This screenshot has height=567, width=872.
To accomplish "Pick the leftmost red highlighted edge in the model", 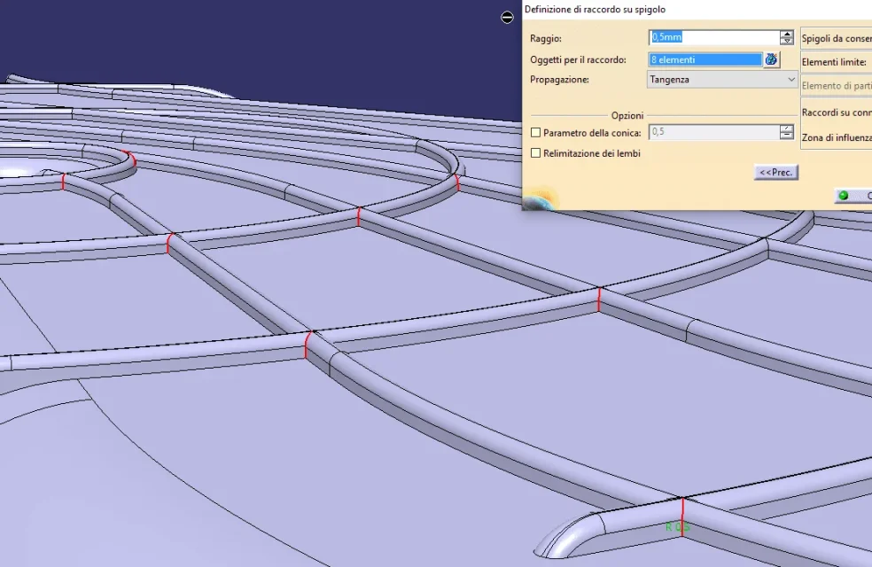I will tap(63, 181).
